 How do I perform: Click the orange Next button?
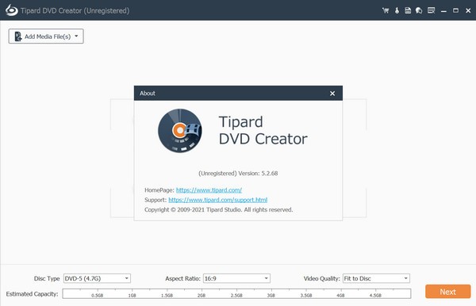(x=447, y=292)
